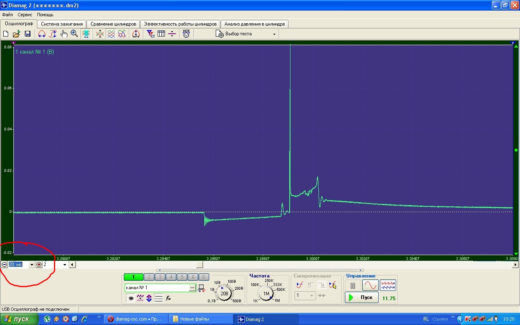Create a new oscillogram file
The height and width of the screenshot is (325, 520).
[6, 34]
